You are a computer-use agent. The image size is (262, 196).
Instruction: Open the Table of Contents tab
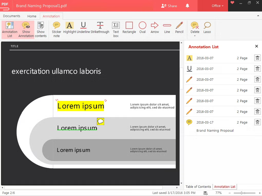pos(198,187)
